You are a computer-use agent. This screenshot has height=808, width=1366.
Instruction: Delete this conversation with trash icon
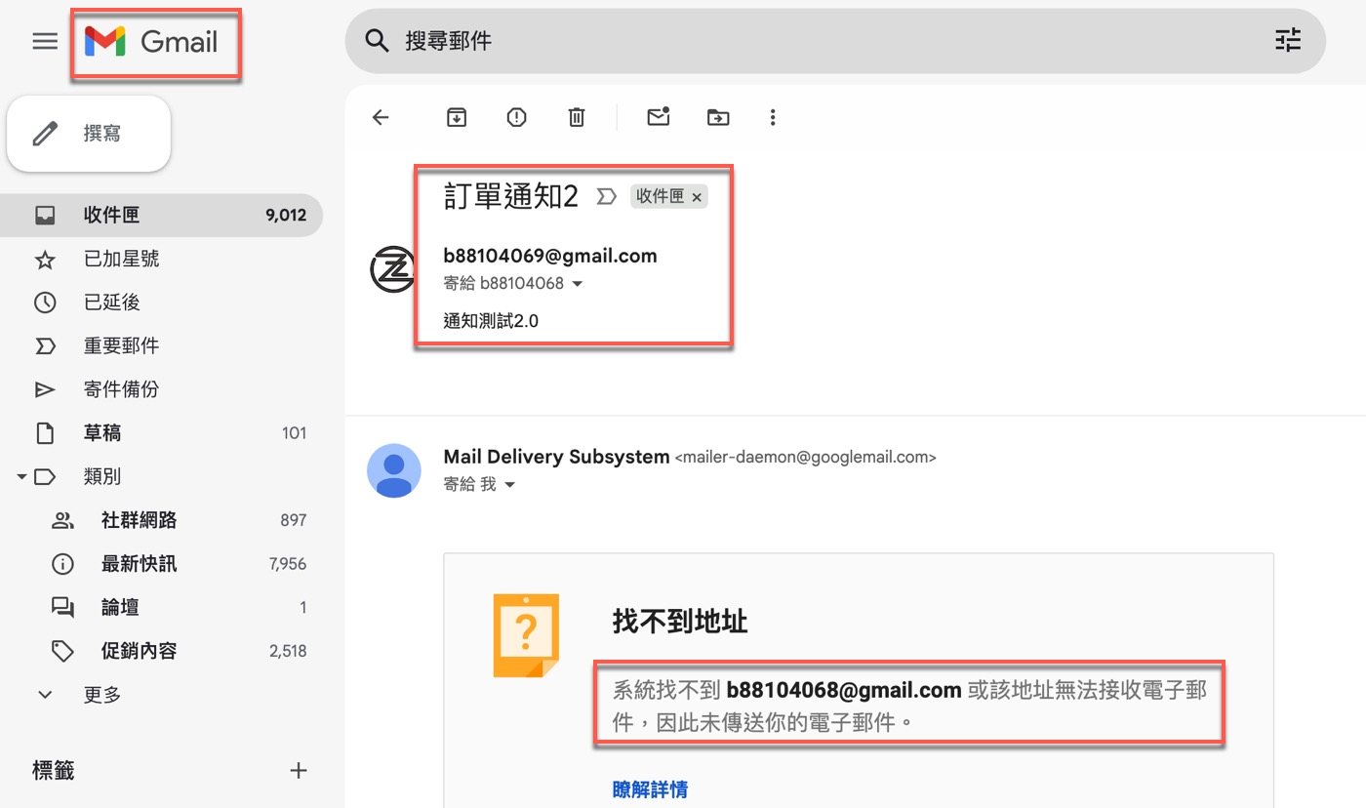[577, 117]
